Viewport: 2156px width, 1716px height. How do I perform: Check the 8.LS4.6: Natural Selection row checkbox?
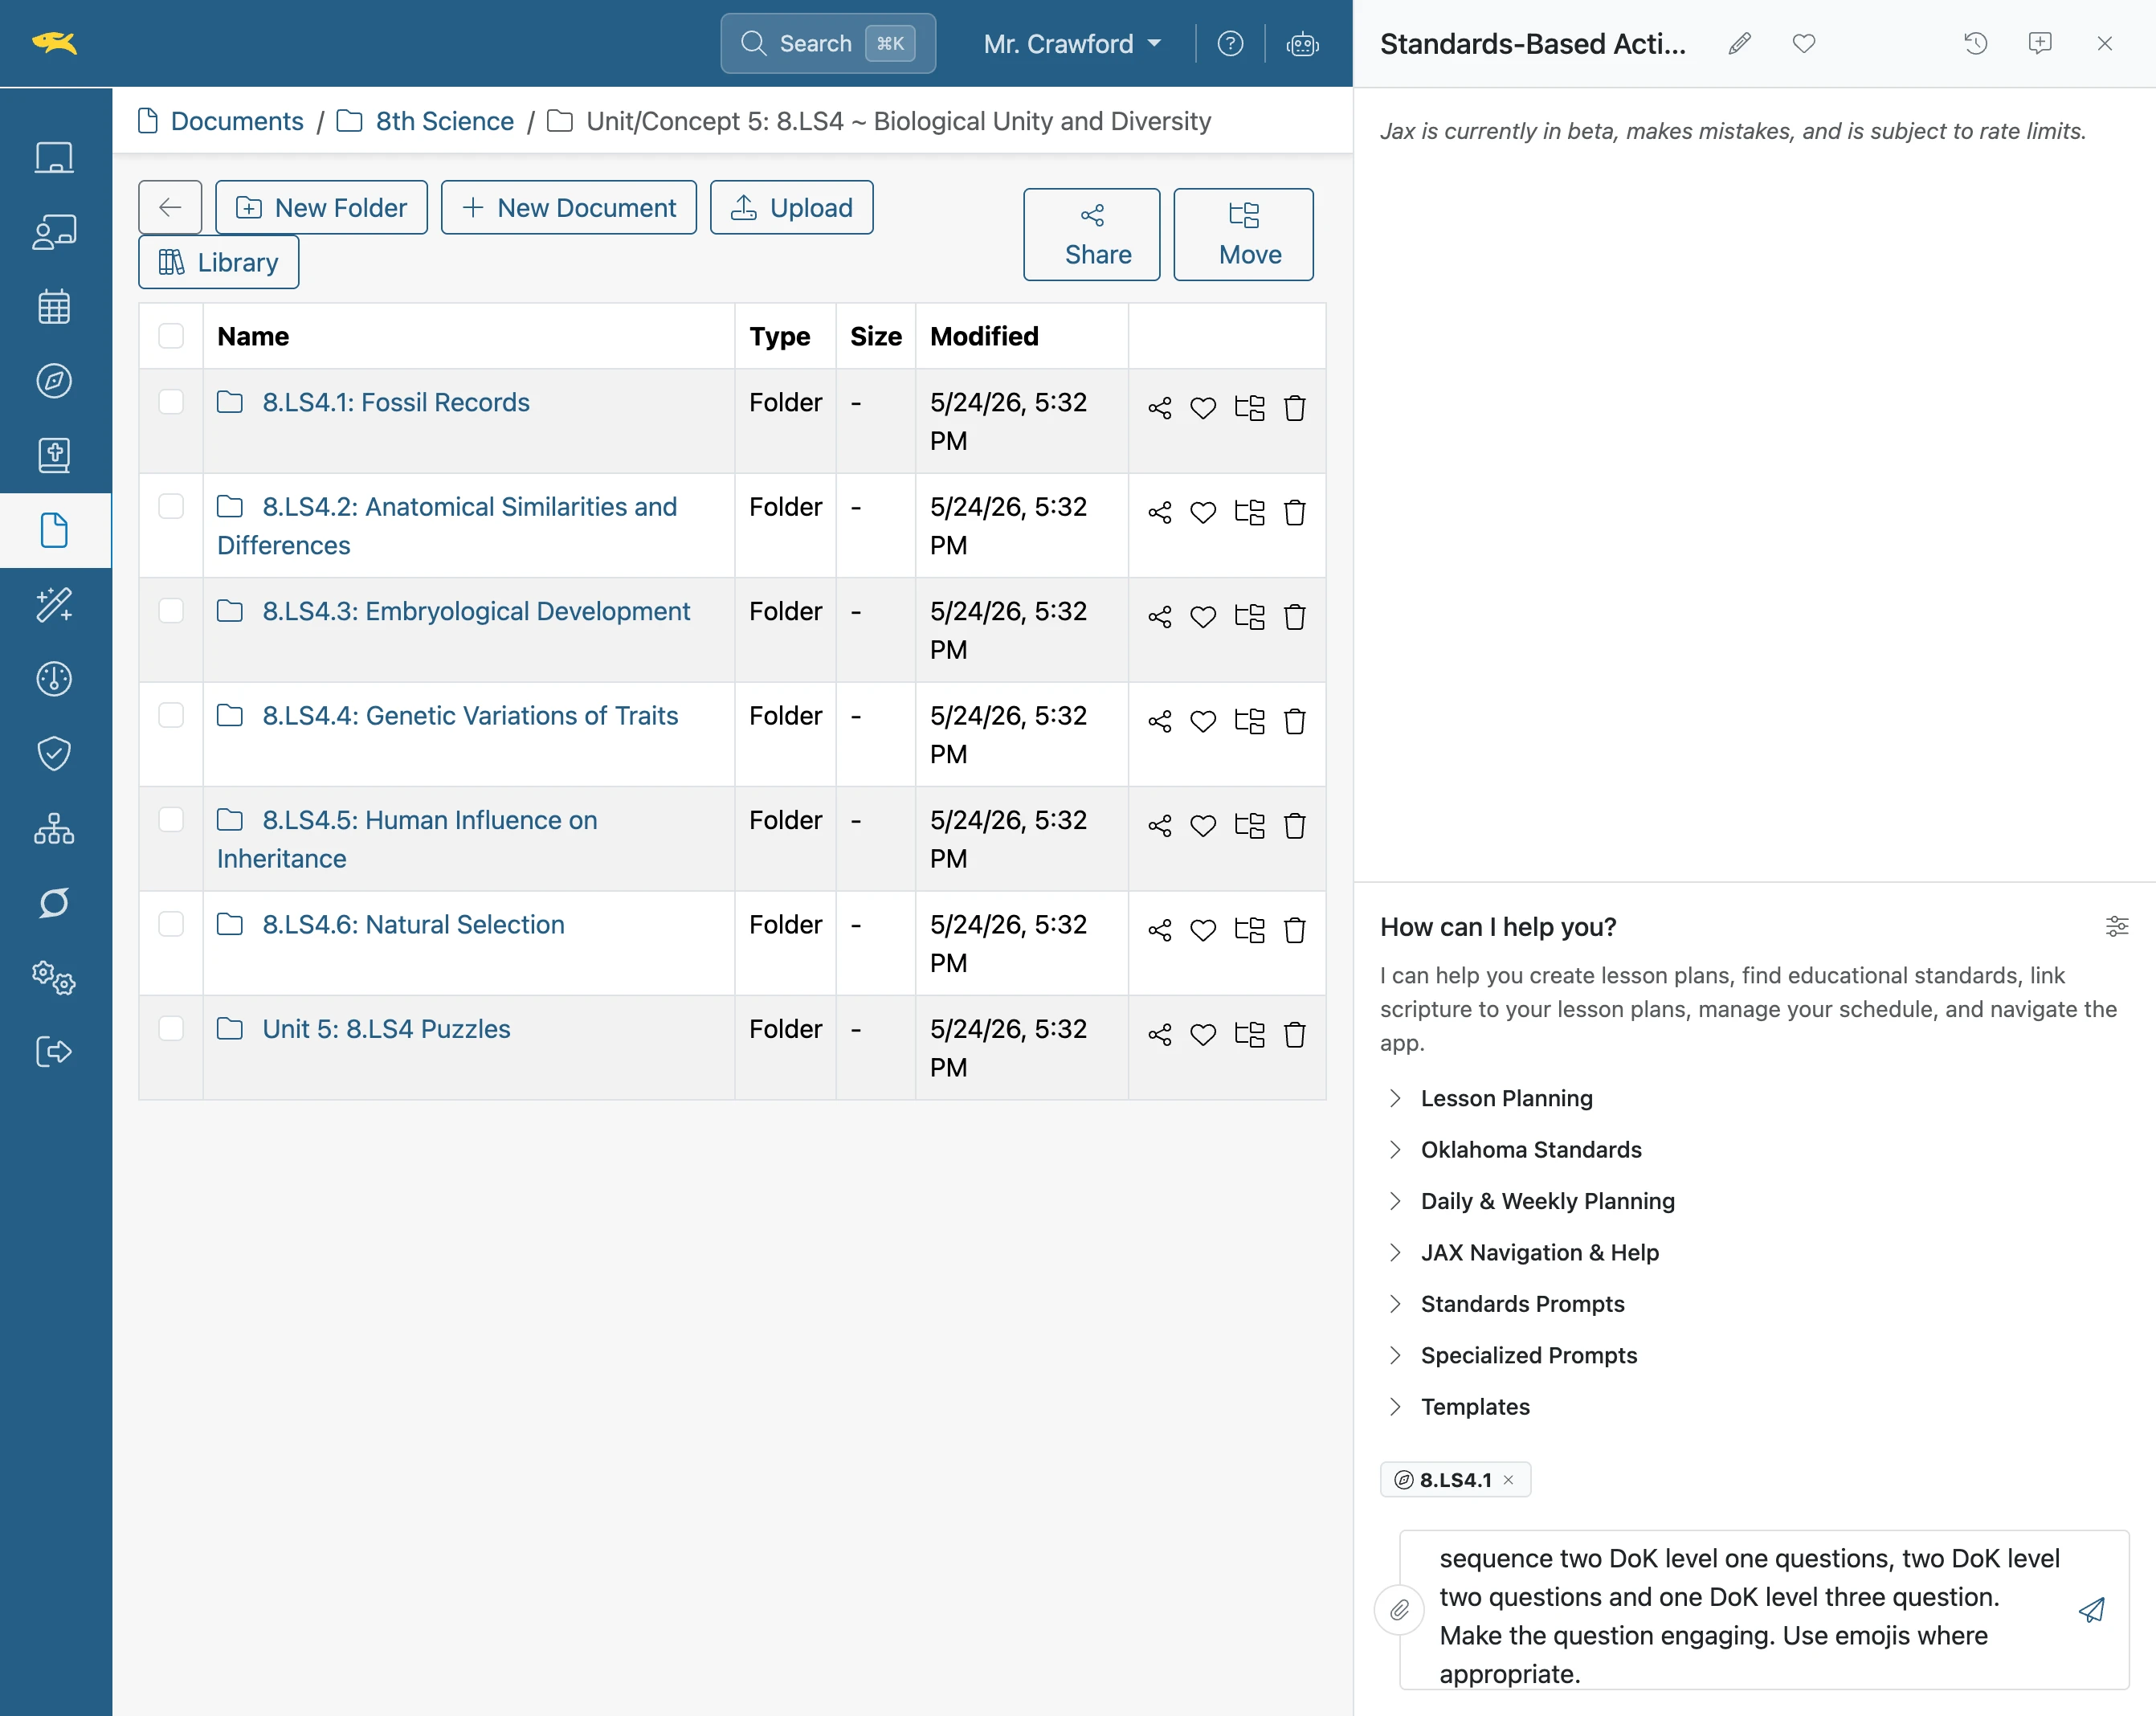click(x=171, y=924)
